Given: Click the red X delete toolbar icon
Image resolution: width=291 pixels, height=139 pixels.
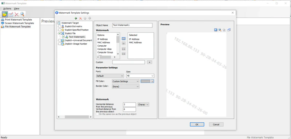Looking at the screenshot, I should tap(16, 14).
